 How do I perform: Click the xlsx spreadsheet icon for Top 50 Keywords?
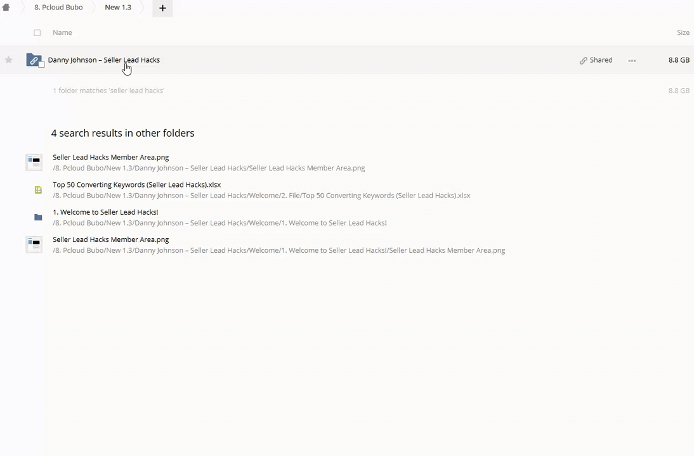click(x=38, y=190)
